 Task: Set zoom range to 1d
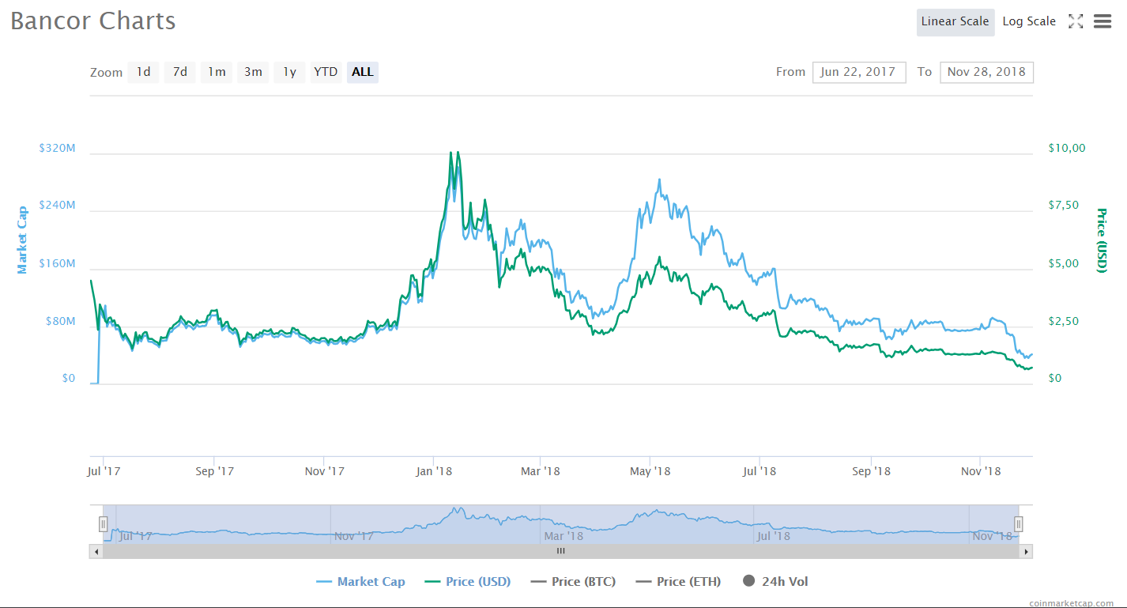click(143, 72)
